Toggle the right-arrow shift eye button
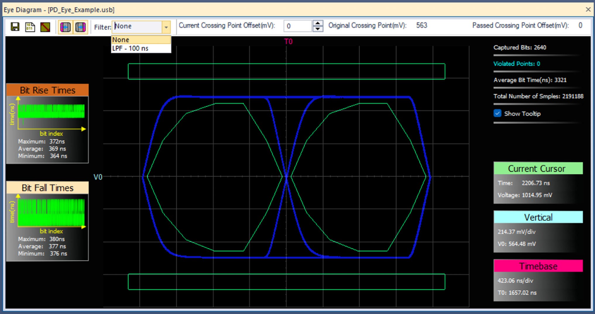595x314 pixels. click(x=80, y=27)
